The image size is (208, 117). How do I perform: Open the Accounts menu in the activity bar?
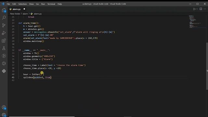tap(4, 107)
